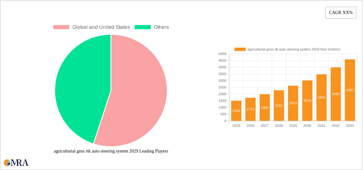Click the 2026 bar labeled 1725

coord(250,109)
